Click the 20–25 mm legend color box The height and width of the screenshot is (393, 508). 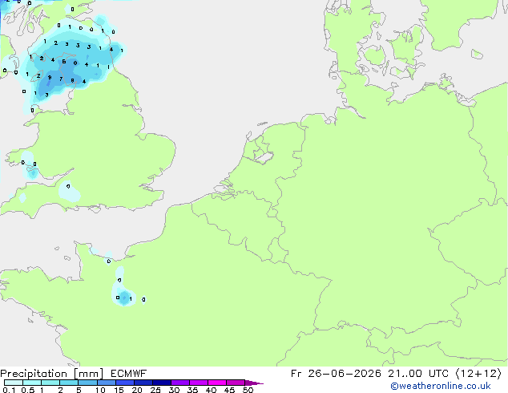point(143,383)
